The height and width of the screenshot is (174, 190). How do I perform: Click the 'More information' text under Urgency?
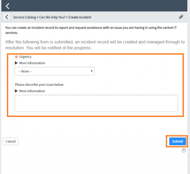32,63
